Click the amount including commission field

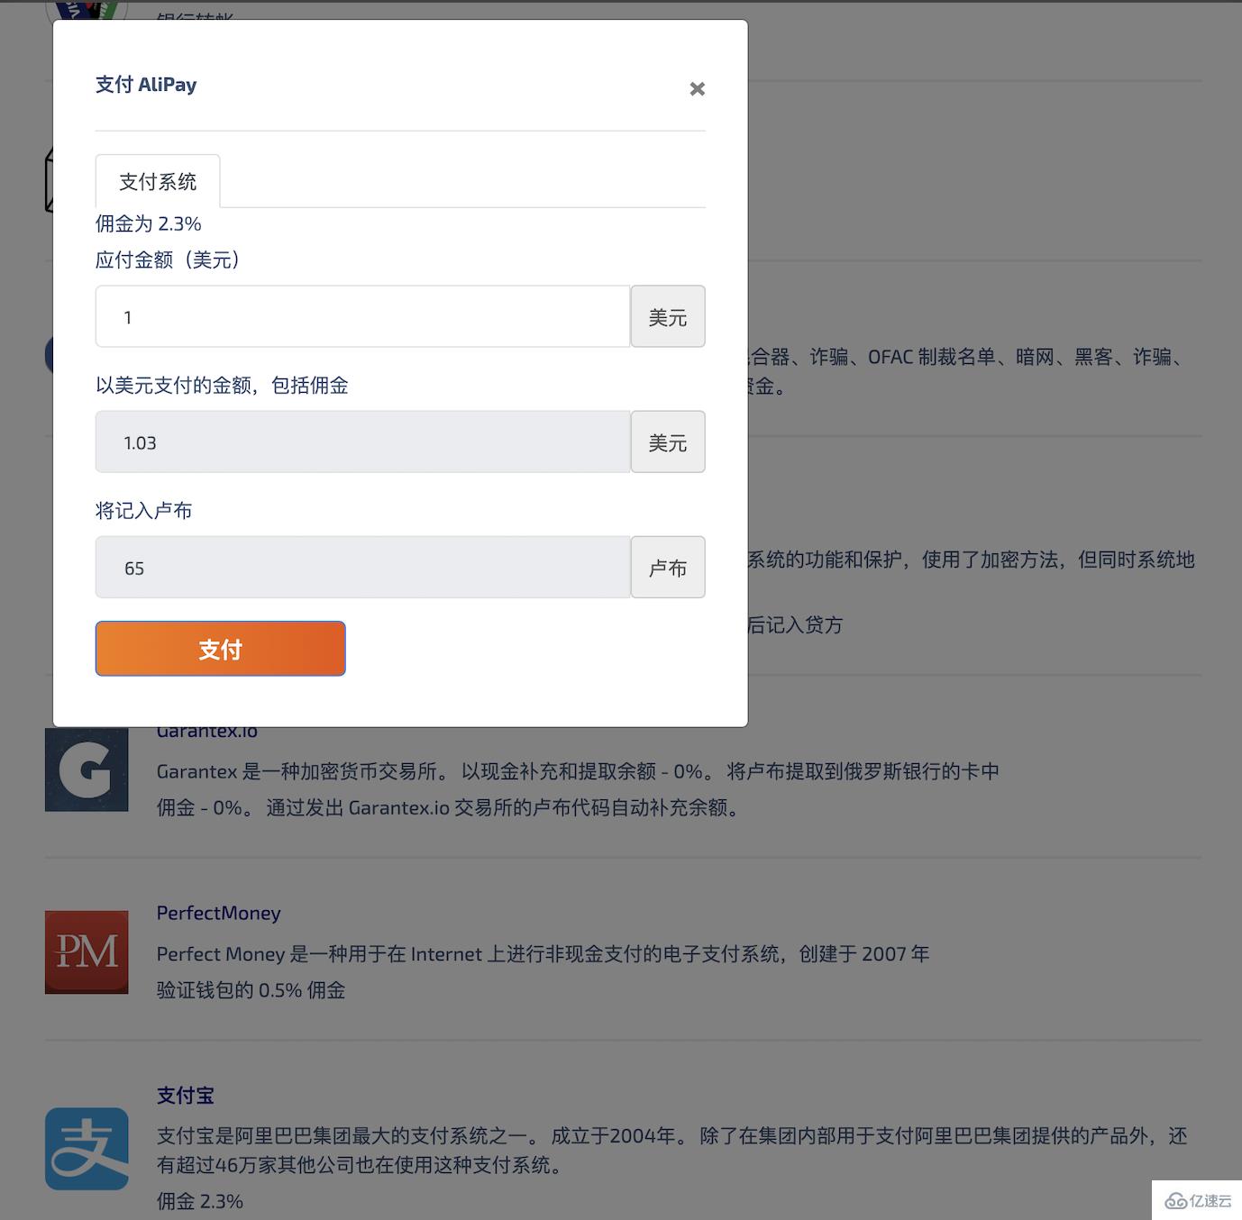click(x=362, y=442)
